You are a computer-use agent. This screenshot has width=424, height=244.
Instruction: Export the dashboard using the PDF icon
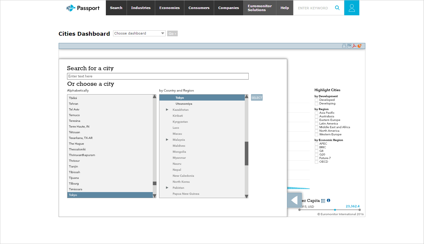click(x=354, y=46)
